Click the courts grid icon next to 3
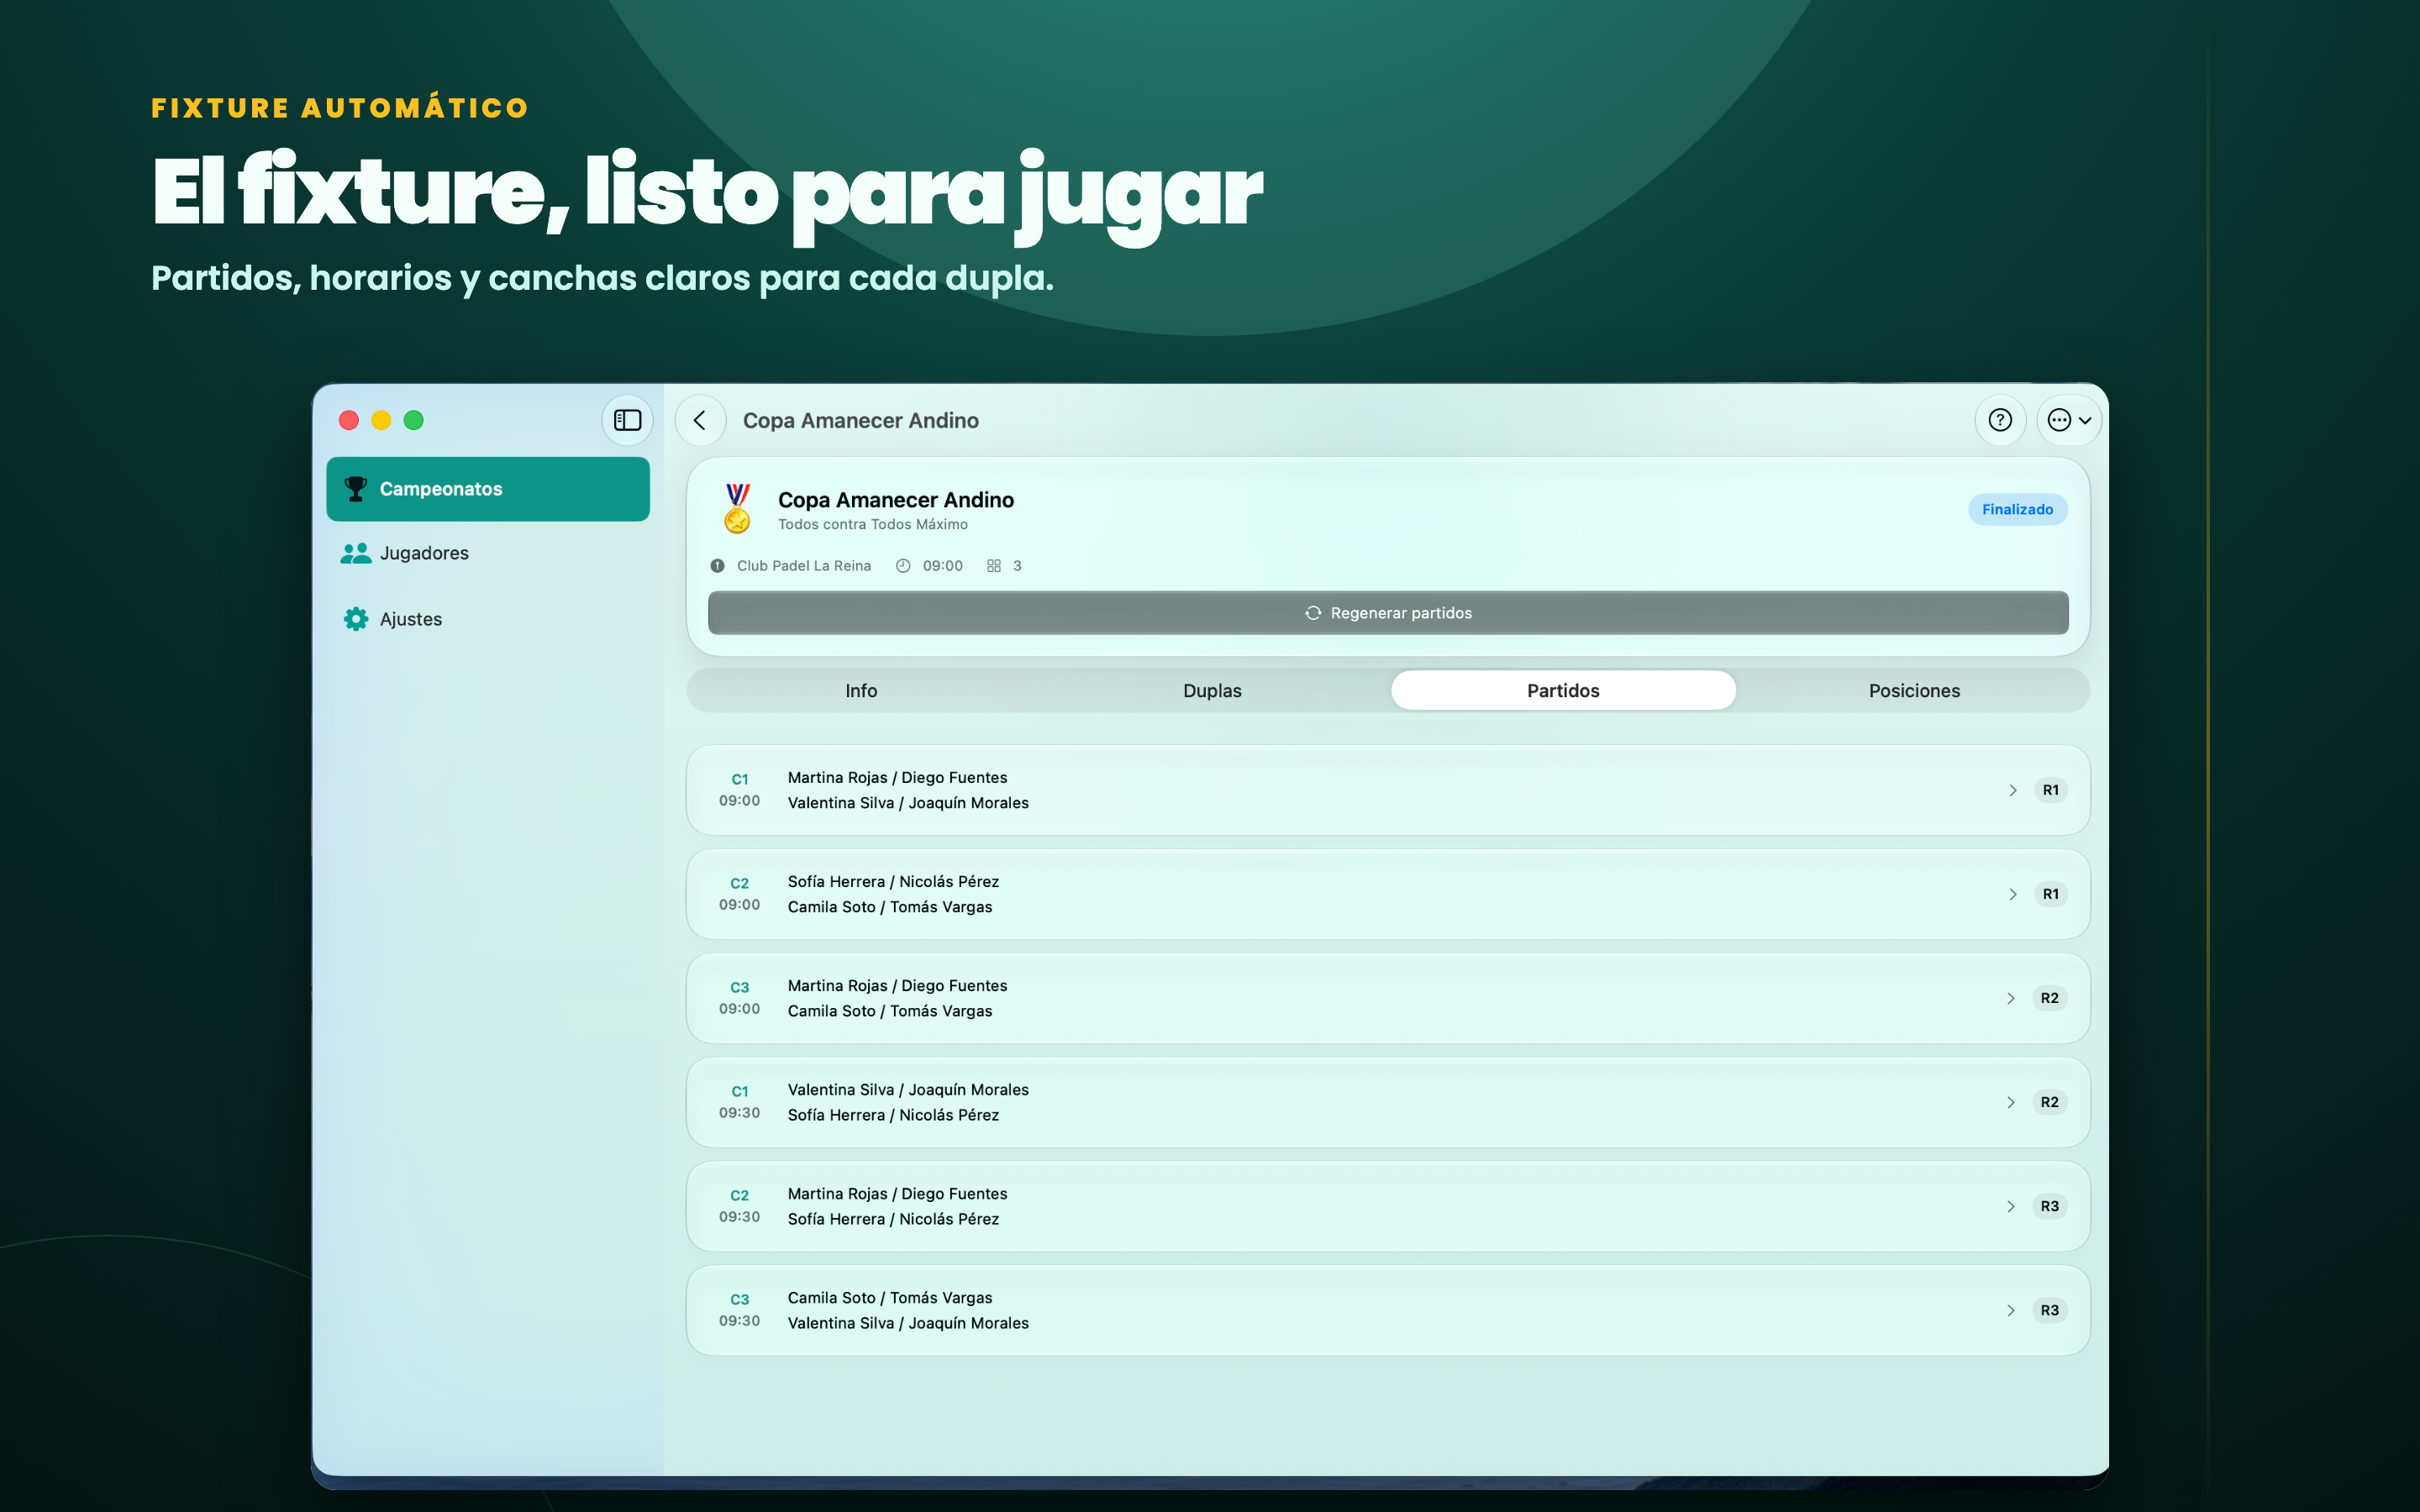This screenshot has height=1512, width=2420. coord(994,566)
